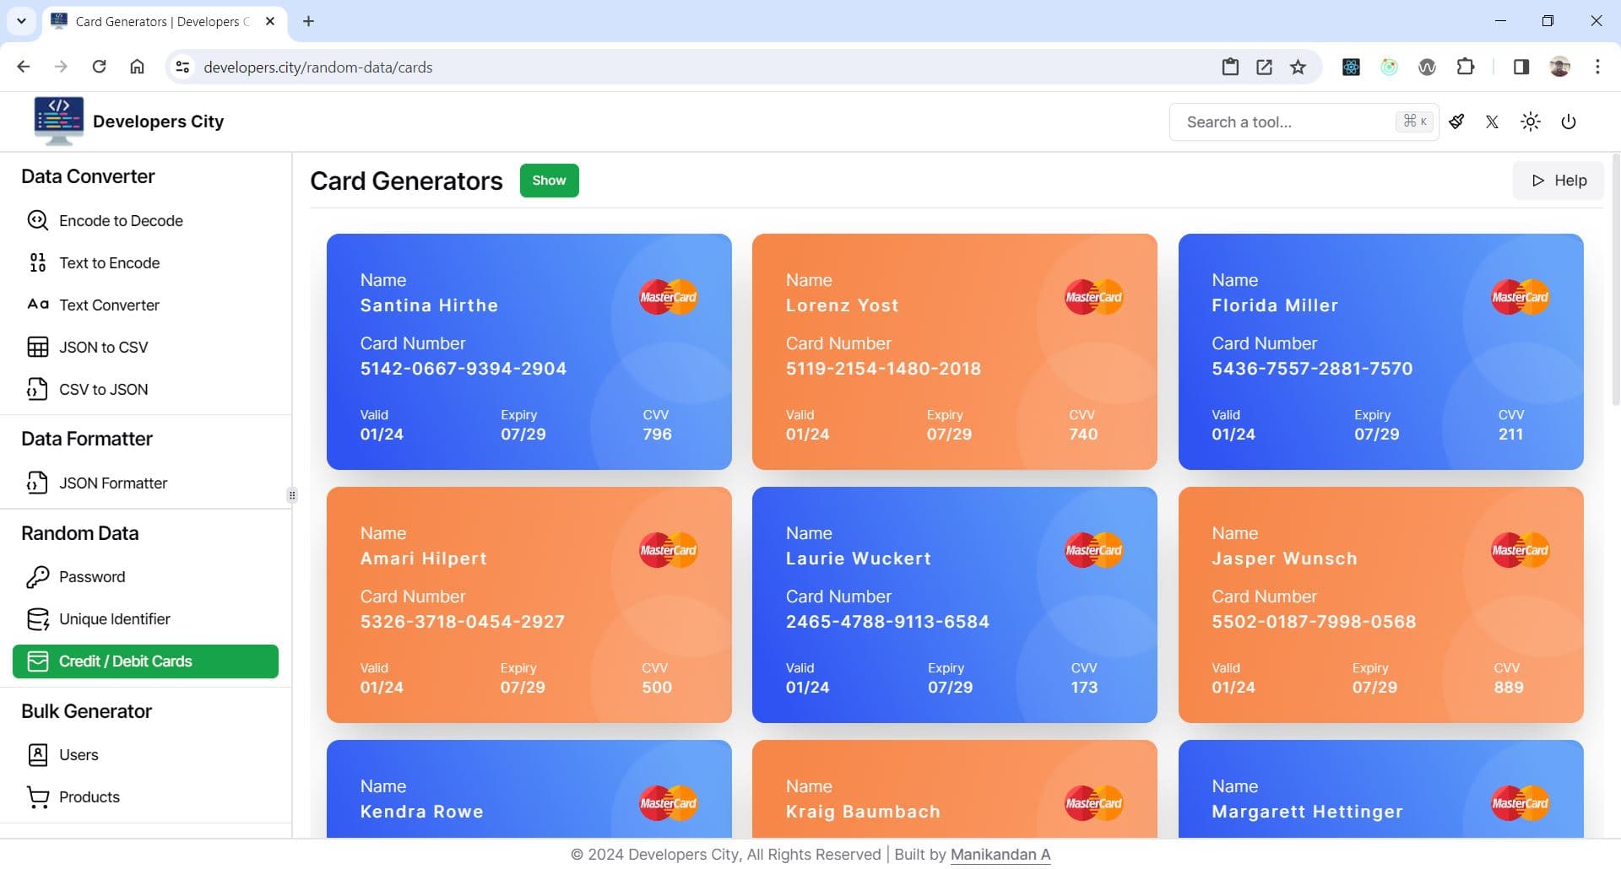
Task: Click MasterCard logo on Amari Hilpert card
Action: click(x=668, y=550)
